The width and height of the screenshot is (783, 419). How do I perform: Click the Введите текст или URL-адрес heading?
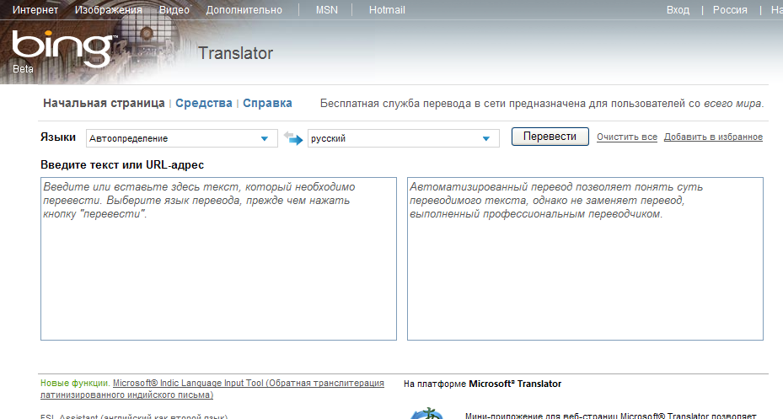pyautogui.click(x=122, y=164)
